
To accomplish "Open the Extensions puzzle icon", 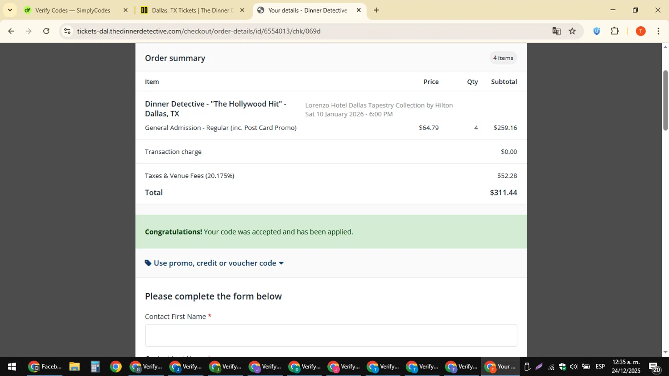I will coord(615,31).
